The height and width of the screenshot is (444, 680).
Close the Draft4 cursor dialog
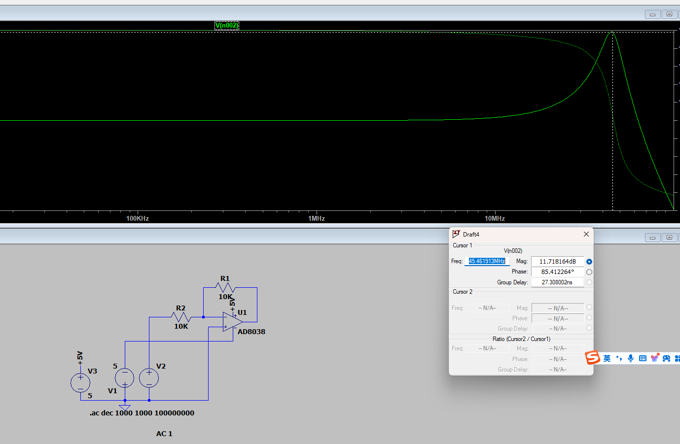[586, 234]
